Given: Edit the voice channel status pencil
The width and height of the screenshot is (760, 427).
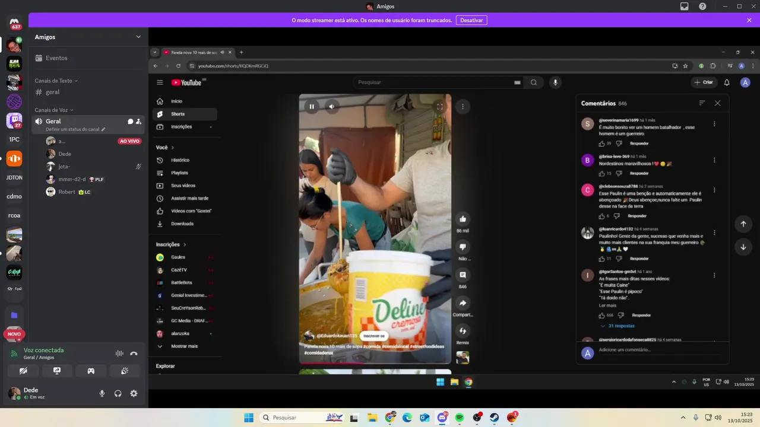Looking at the screenshot, I should (103, 129).
